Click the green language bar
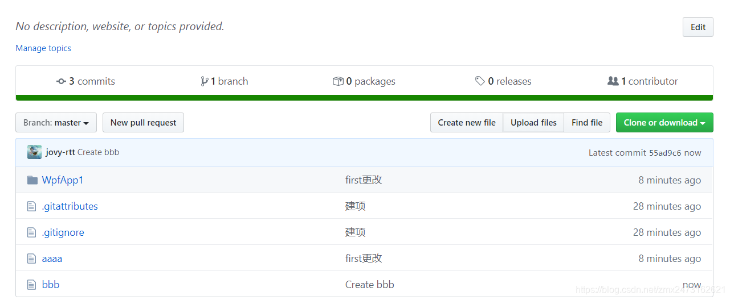Screen dimensions: 730x300 coord(364,98)
